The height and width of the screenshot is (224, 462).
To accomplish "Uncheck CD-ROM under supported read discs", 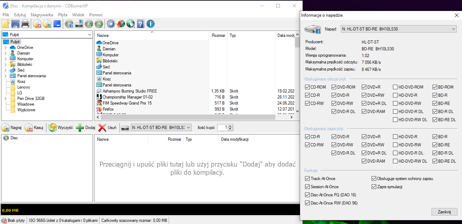I will [308, 87].
